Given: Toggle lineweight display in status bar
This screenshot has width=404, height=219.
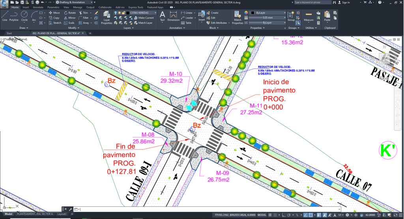Looking at the screenshot, I should point(319,215).
